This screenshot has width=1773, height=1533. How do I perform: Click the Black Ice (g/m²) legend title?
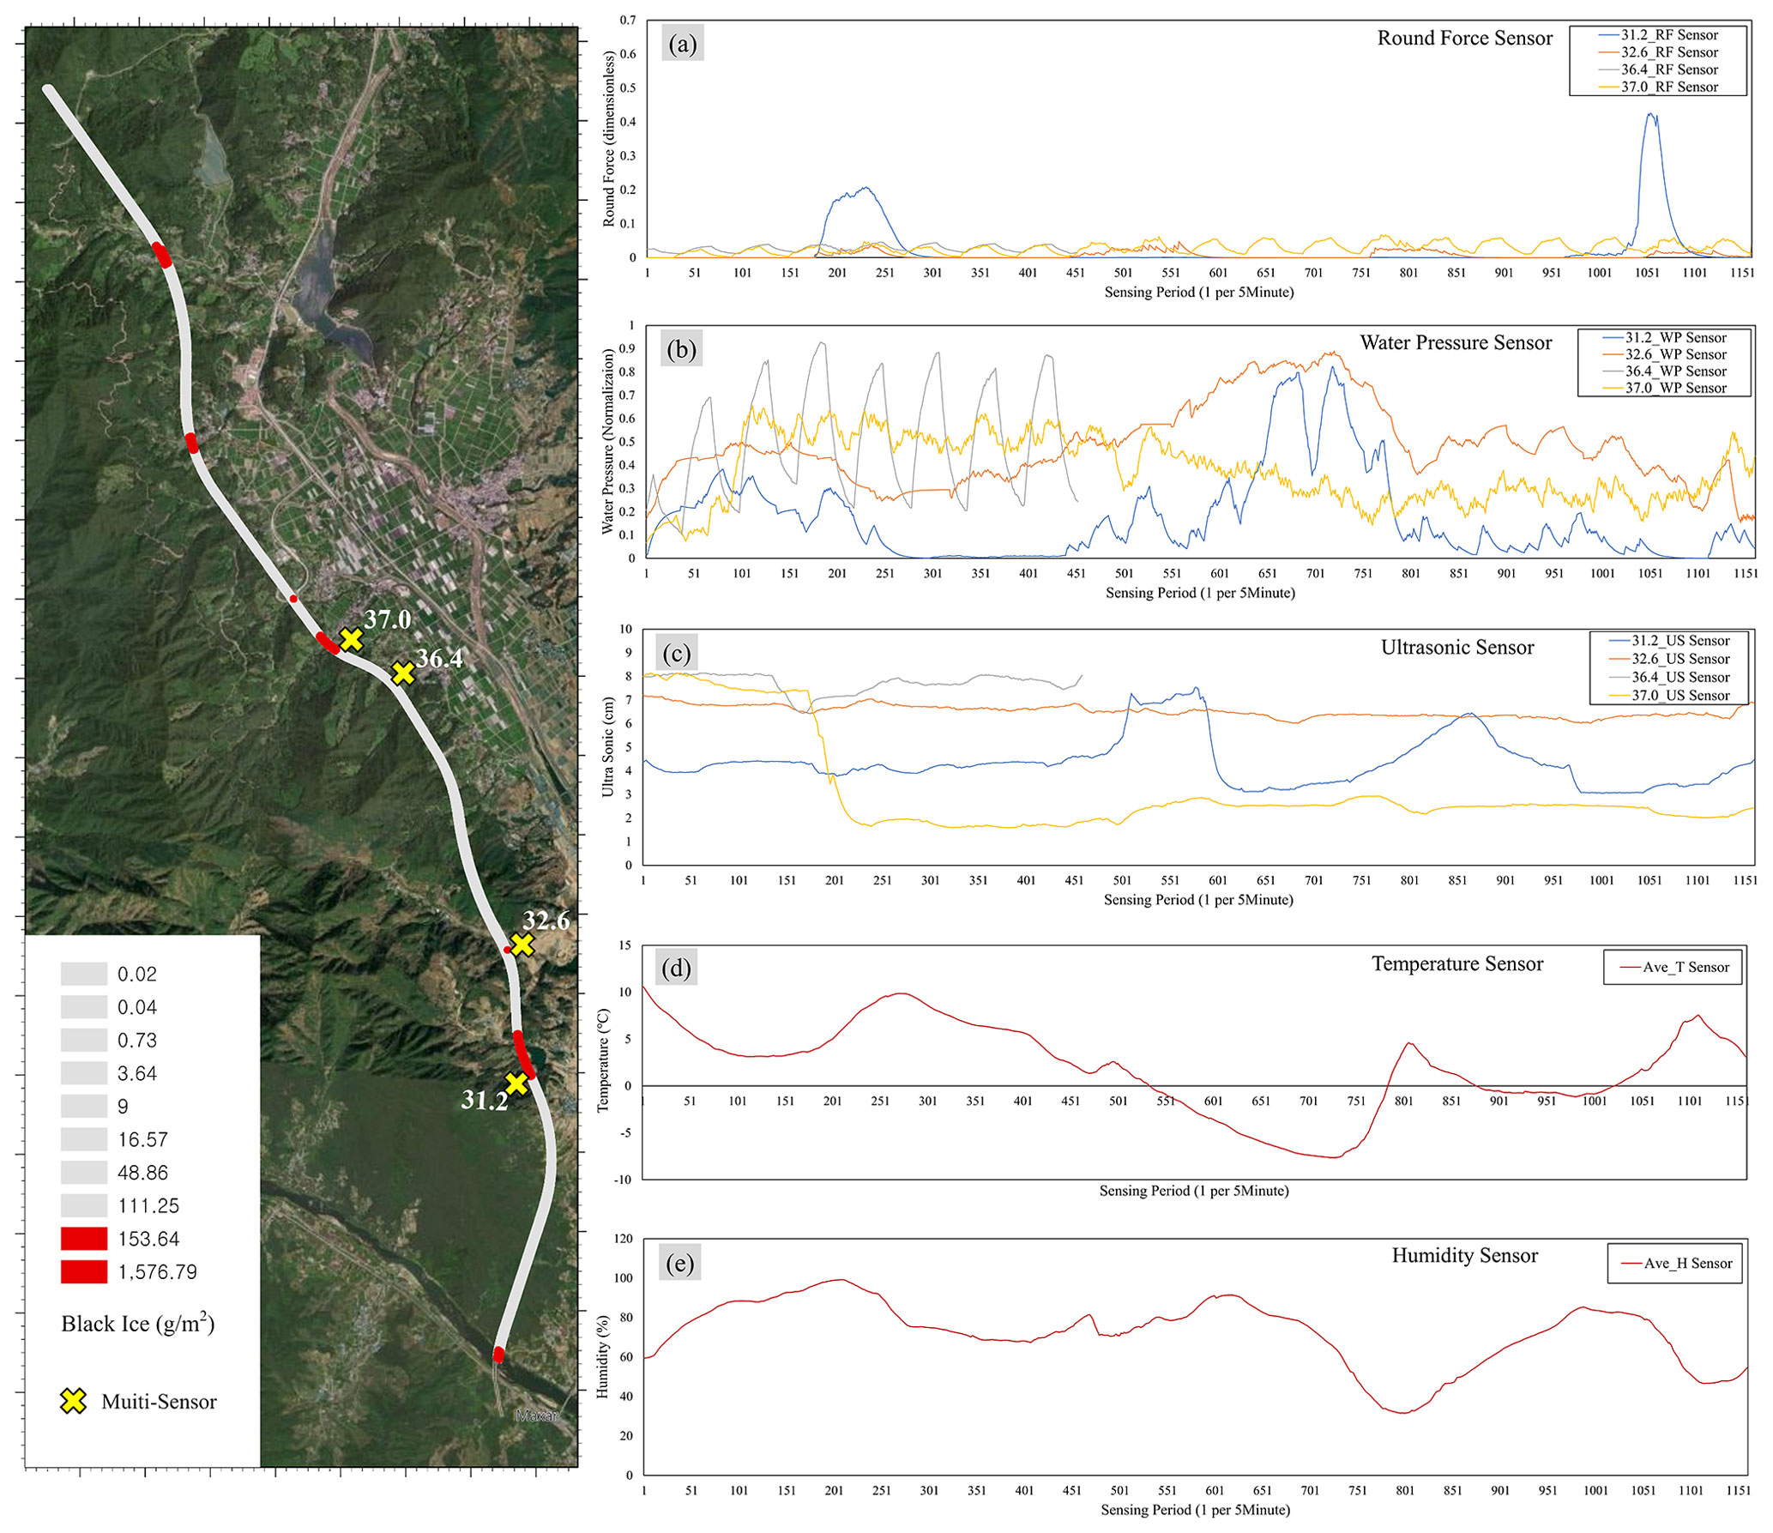138,1324
